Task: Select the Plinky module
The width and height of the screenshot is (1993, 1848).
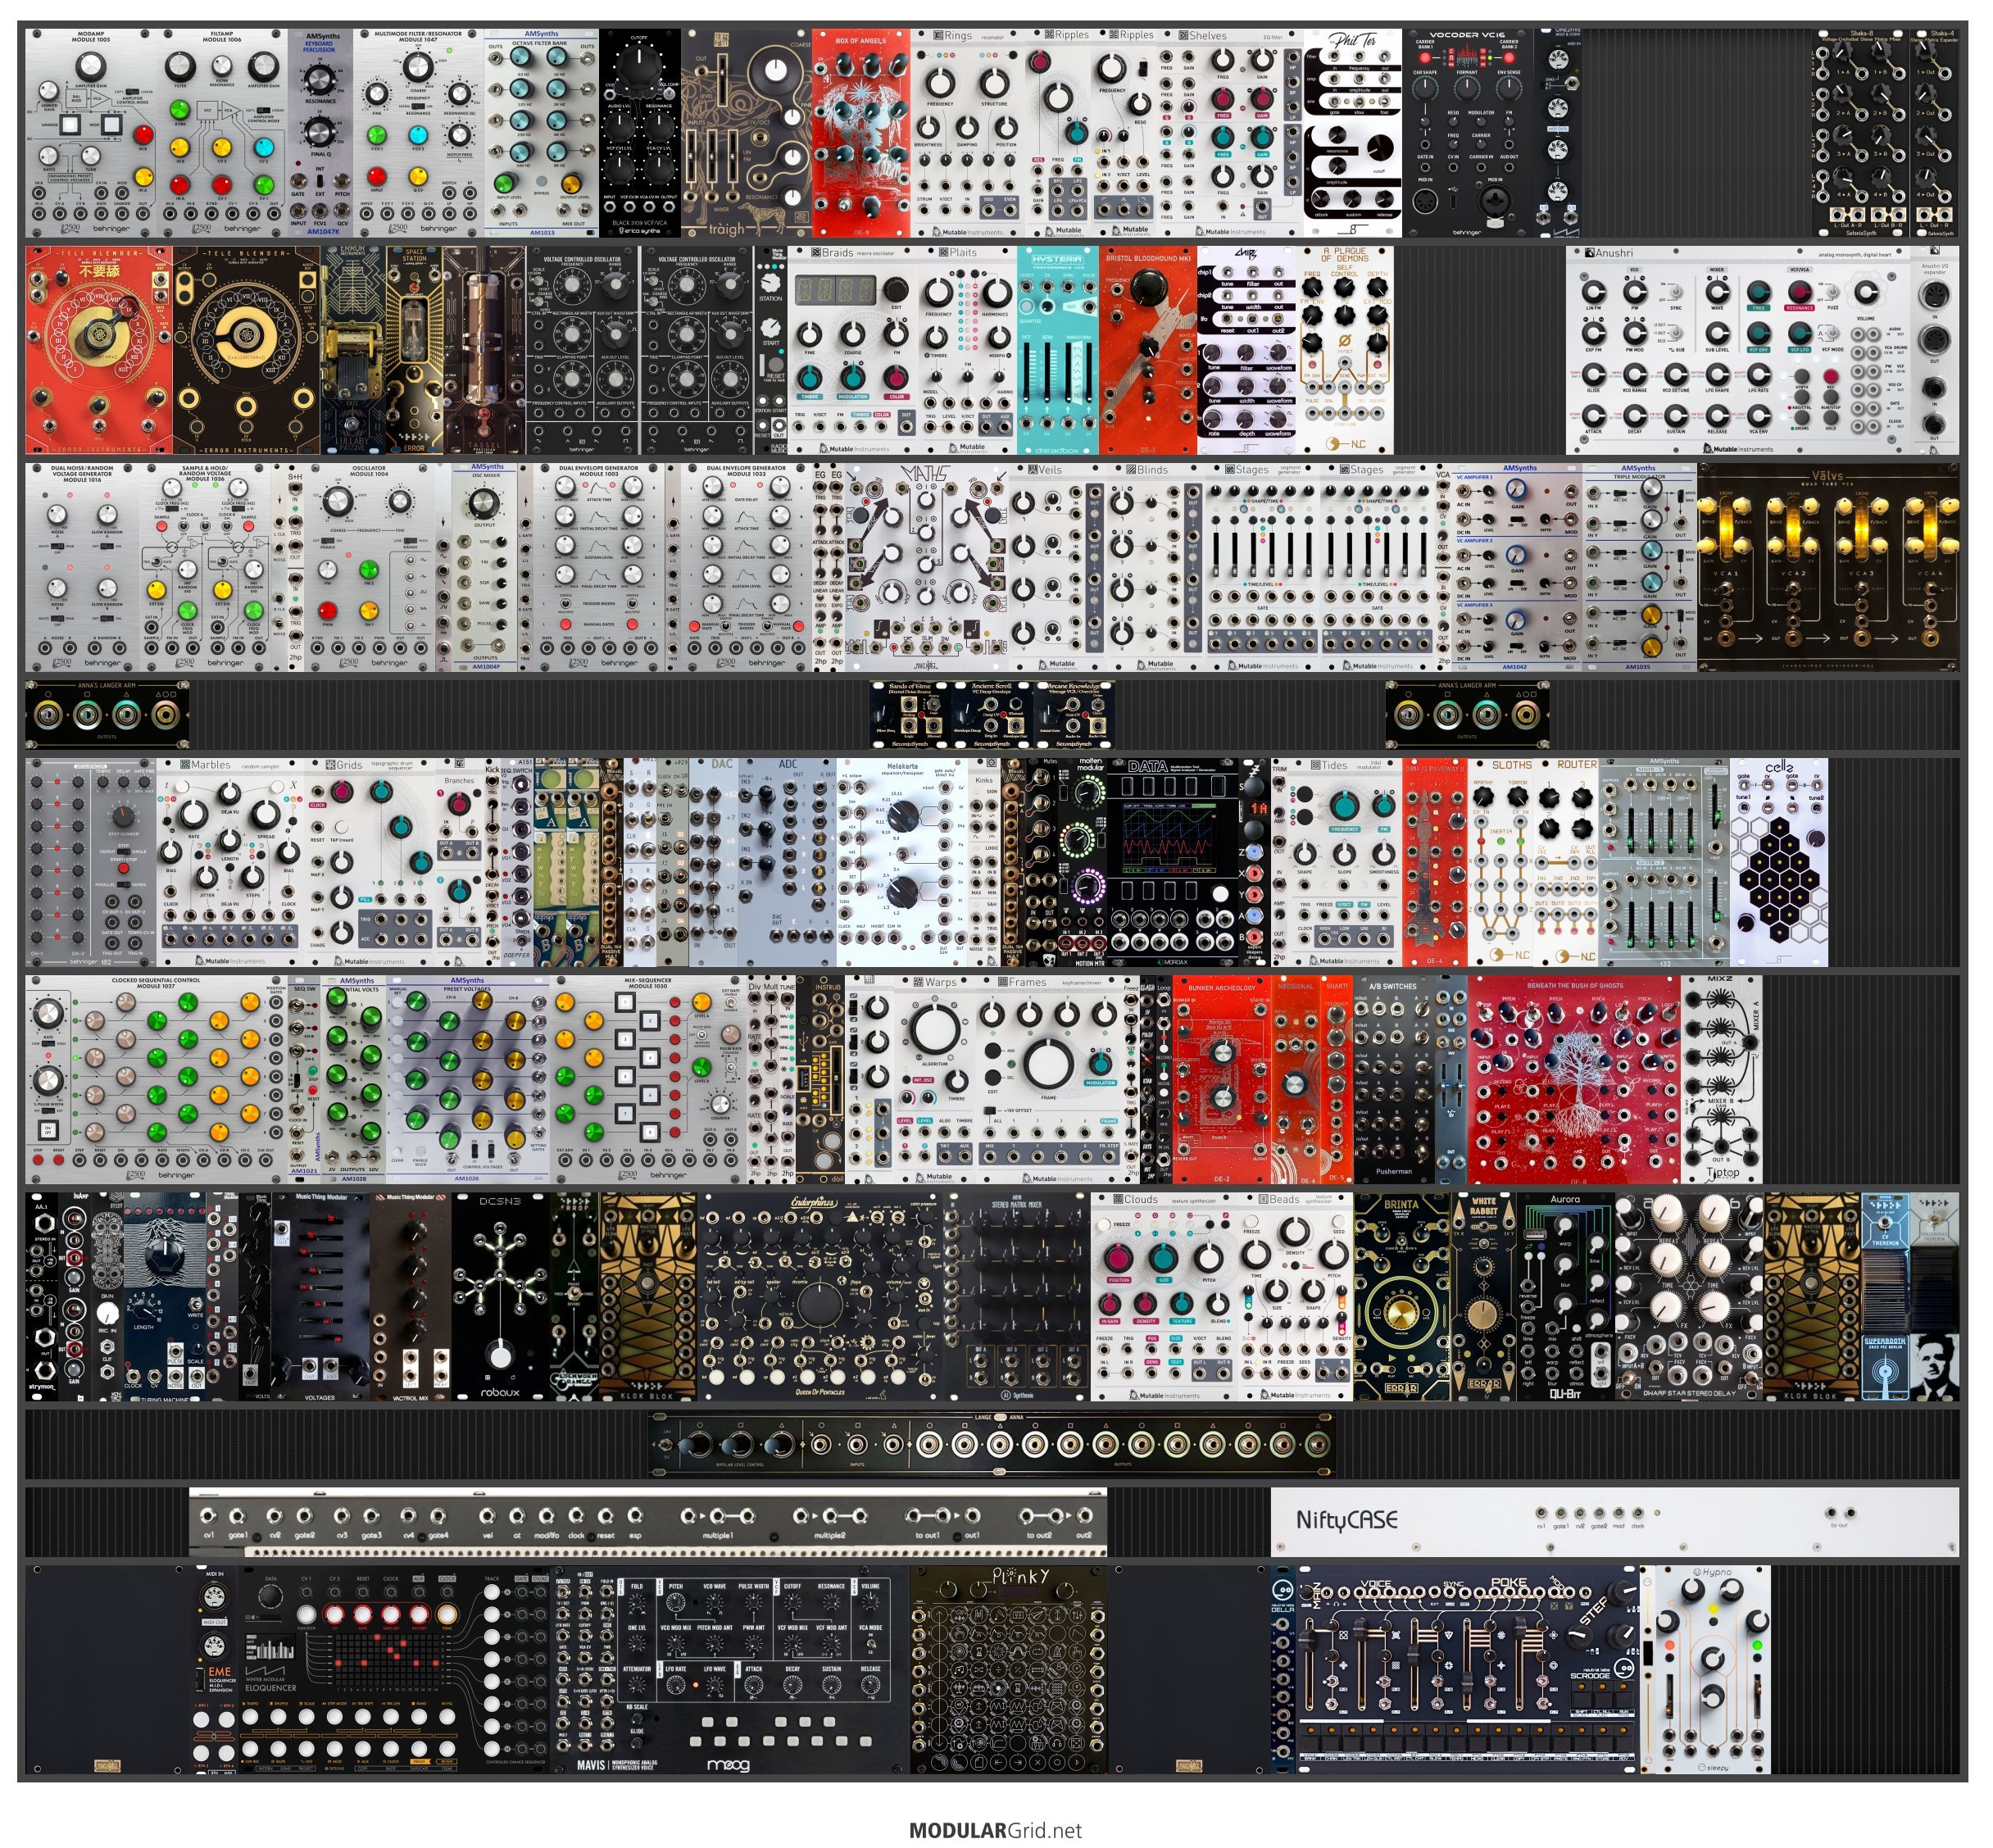Action: click(x=1009, y=1669)
